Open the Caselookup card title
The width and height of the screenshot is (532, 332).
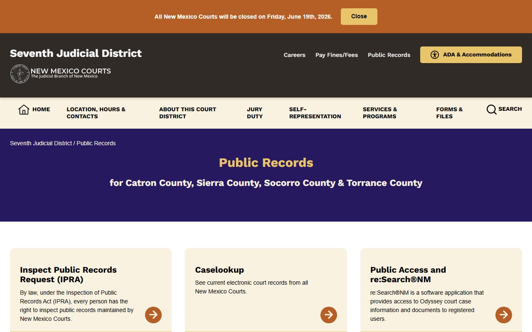pos(219,270)
